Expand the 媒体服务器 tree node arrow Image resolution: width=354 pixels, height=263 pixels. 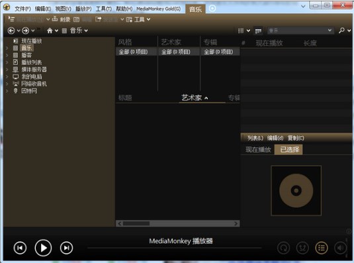click(7, 69)
